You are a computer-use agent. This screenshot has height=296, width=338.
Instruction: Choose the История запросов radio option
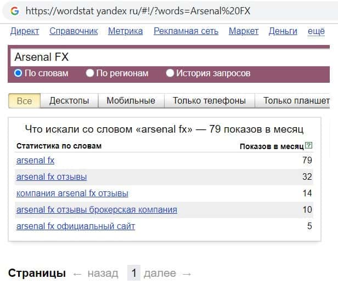point(170,73)
